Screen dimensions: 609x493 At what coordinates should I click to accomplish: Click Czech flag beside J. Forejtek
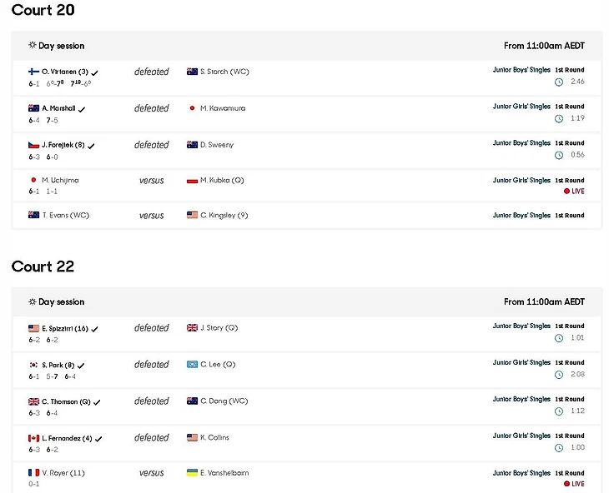33,145
